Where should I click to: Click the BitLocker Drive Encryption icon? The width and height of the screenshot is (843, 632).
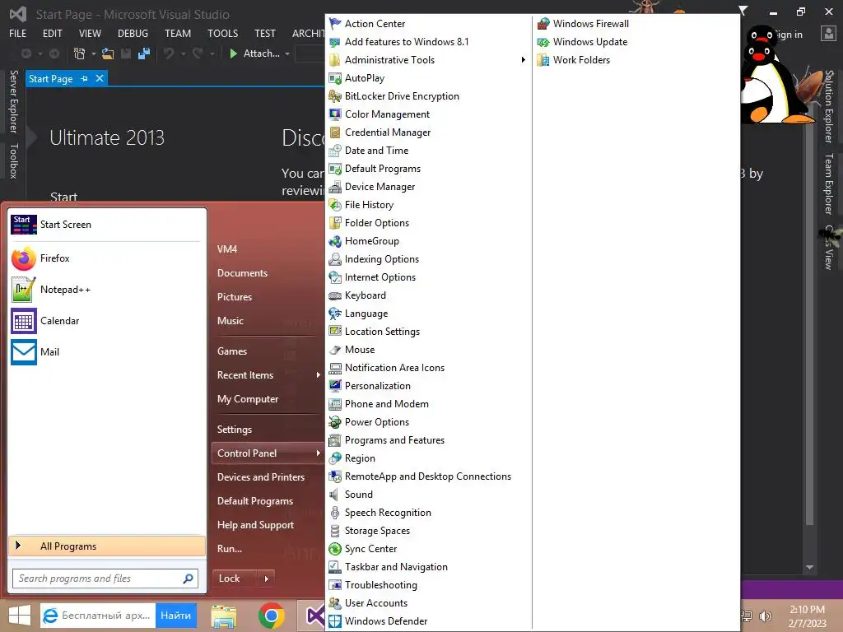tap(335, 96)
